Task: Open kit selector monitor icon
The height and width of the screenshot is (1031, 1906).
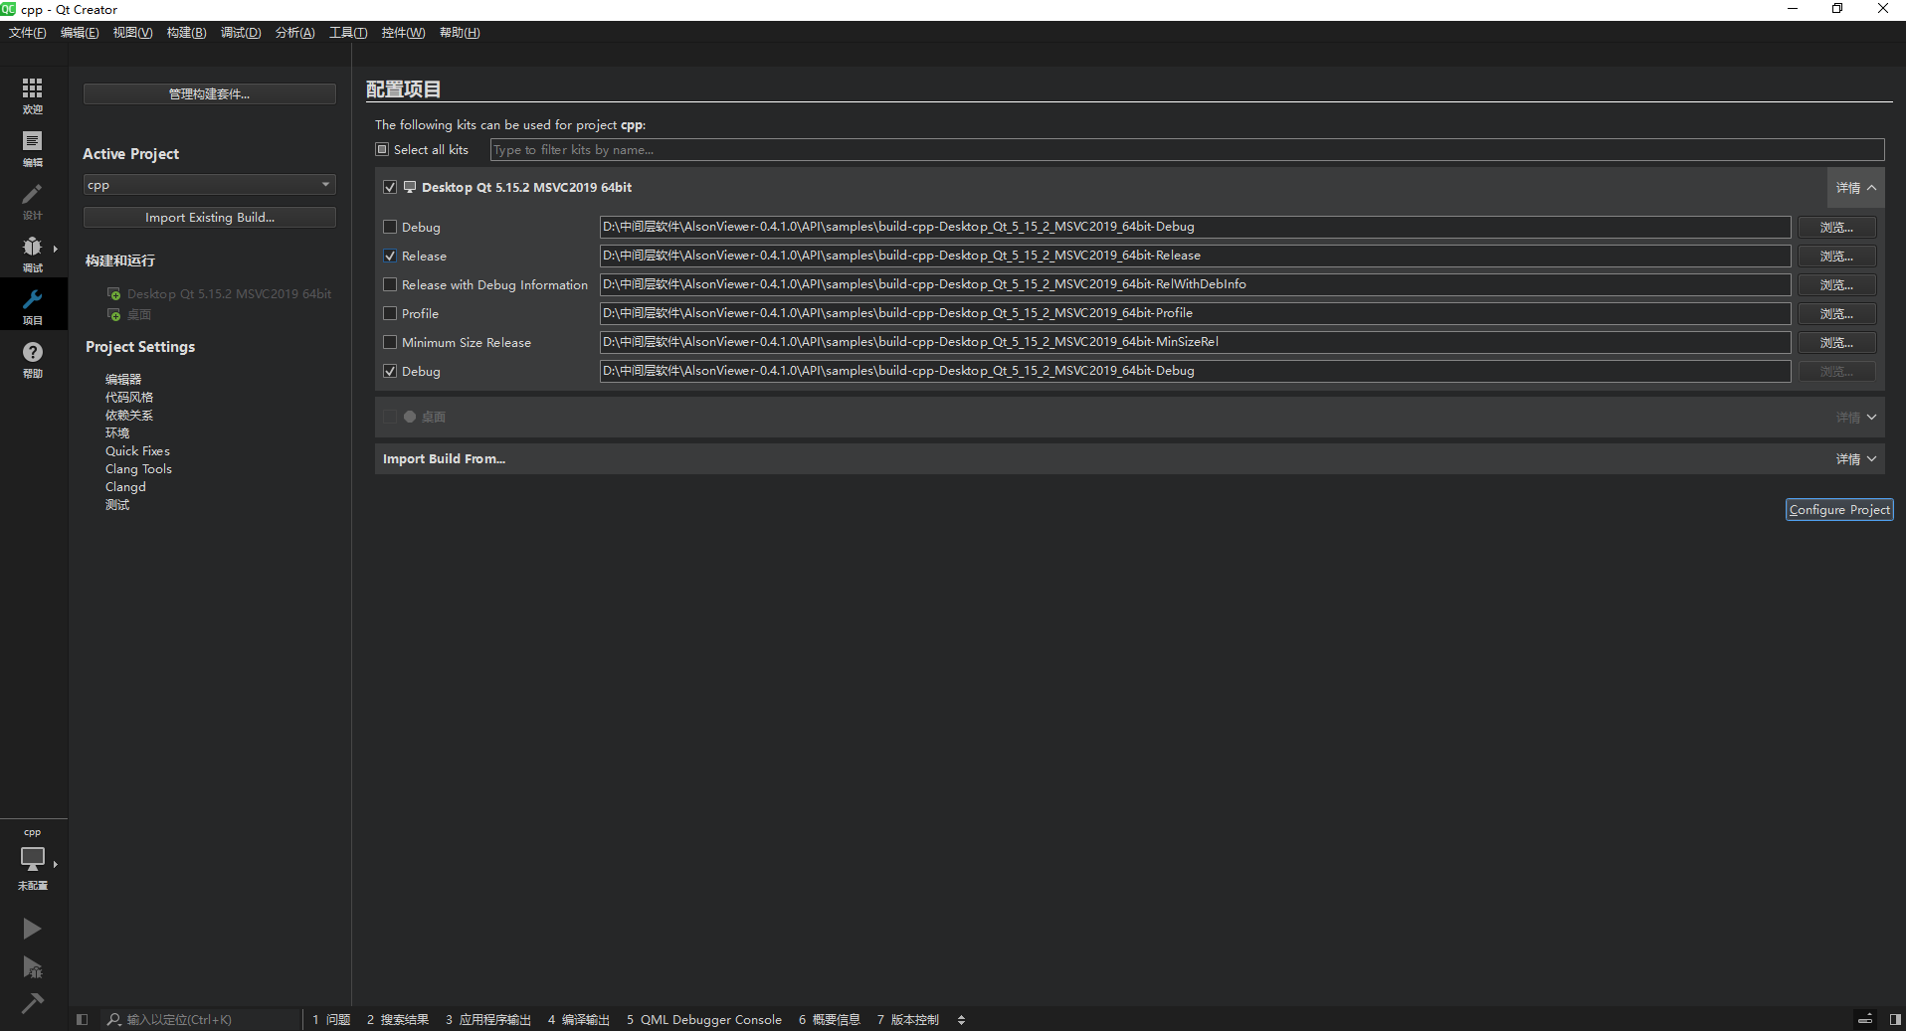Action: coord(33,859)
